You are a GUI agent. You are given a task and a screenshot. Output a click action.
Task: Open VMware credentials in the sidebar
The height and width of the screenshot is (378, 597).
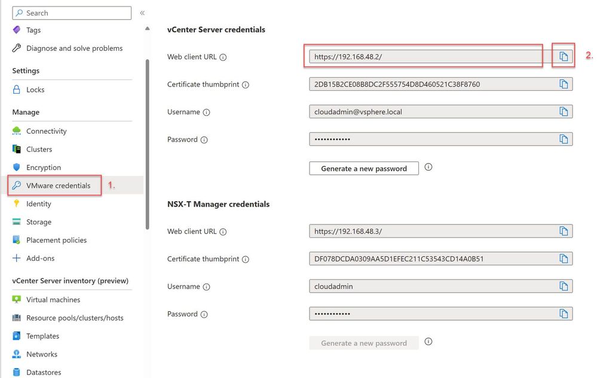(x=58, y=186)
